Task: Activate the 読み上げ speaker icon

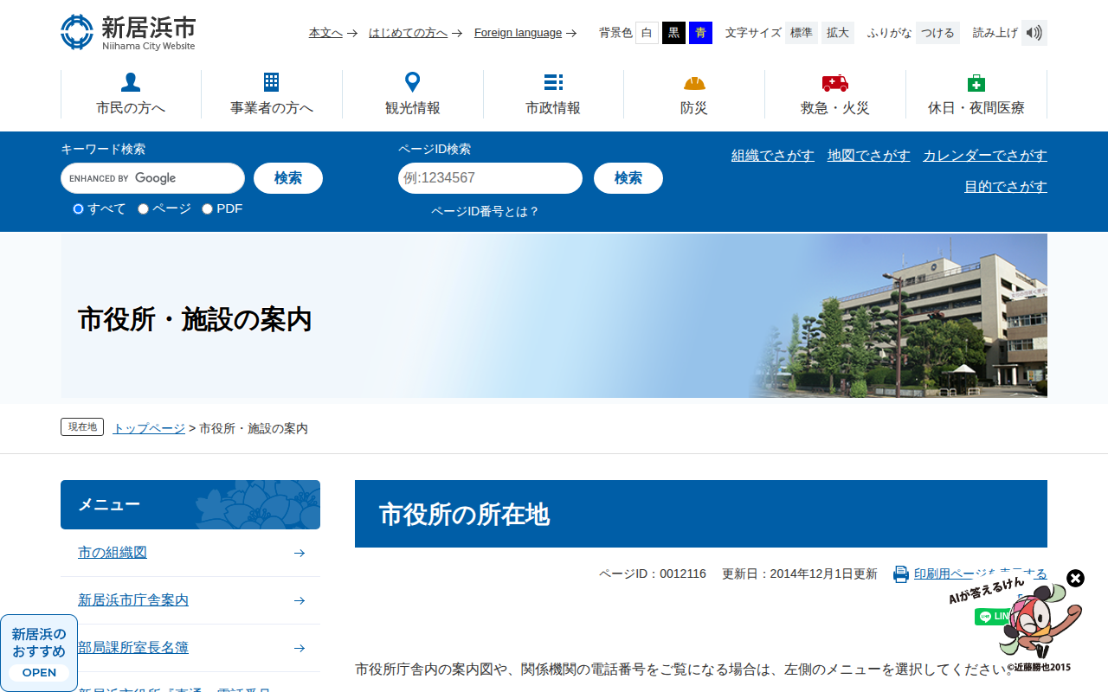Action: (1034, 32)
